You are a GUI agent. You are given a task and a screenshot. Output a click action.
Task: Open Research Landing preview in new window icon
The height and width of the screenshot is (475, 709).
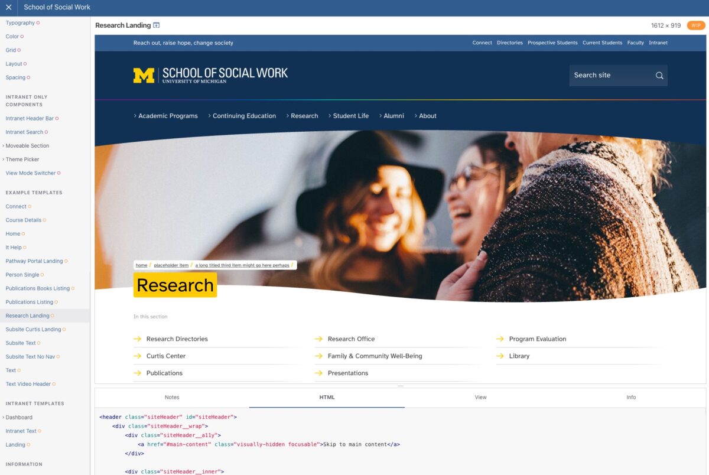(x=157, y=25)
